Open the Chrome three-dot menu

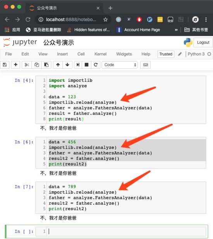click(206, 19)
